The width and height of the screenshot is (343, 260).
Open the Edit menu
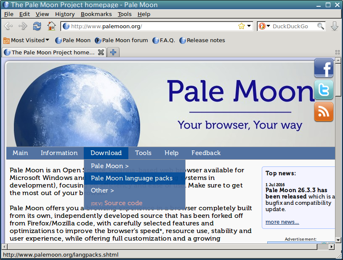24,14
